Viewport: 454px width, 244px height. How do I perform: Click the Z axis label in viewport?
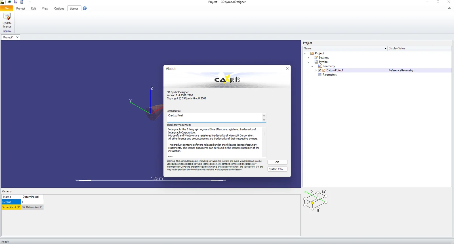(x=152, y=88)
